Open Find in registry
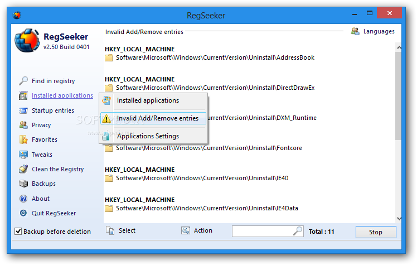 coord(53,81)
